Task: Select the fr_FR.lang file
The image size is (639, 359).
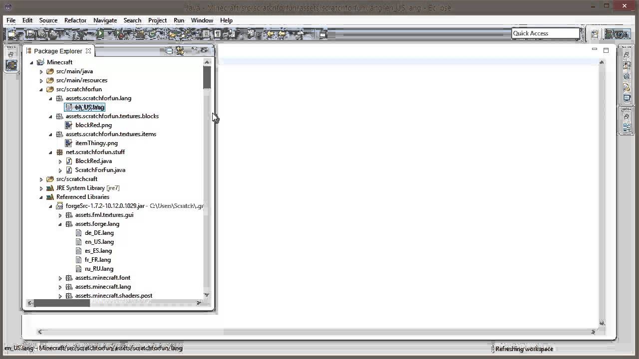Action: [x=98, y=260]
